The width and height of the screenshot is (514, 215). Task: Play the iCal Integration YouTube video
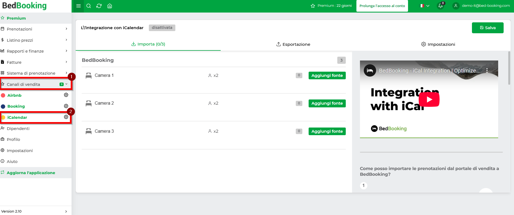tap(429, 99)
